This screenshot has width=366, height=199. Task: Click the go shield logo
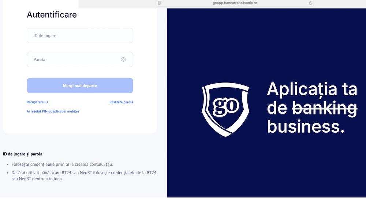(x=226, y=109)
